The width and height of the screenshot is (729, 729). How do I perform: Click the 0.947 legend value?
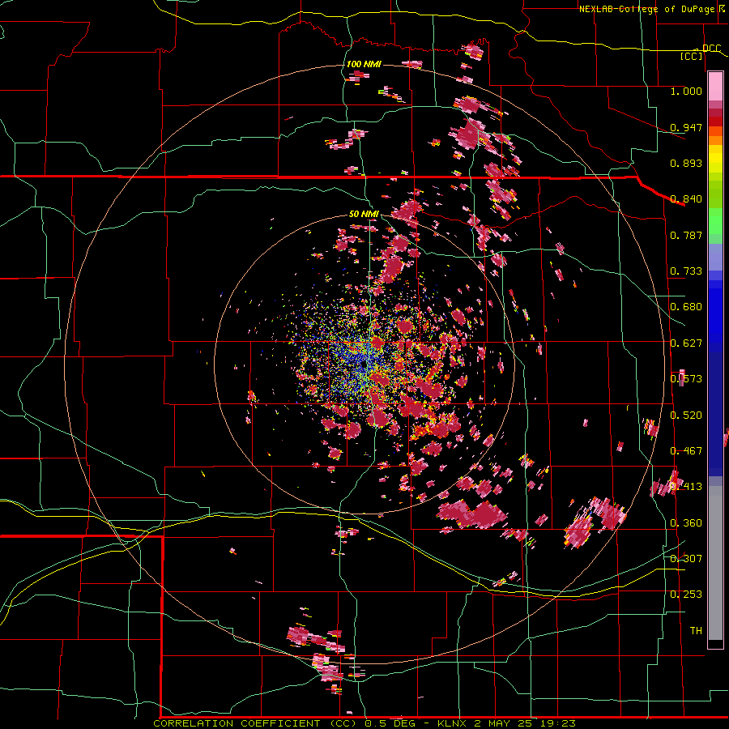click(x=686, y=127)
